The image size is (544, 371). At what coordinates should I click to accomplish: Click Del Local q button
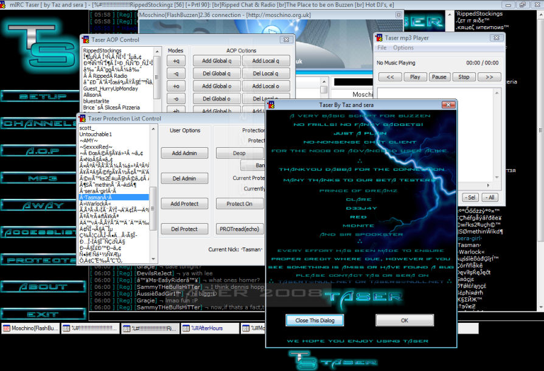[265, 74]
